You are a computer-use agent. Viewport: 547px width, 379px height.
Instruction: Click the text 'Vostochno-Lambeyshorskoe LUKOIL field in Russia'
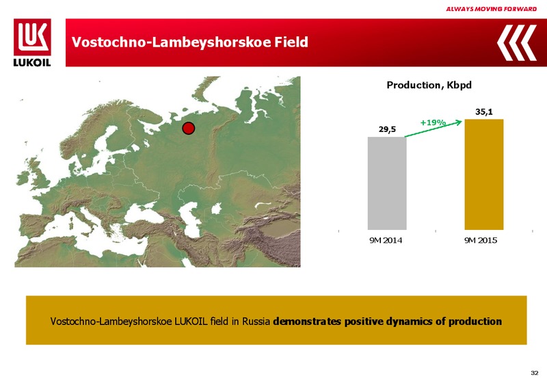click(160, 322)
